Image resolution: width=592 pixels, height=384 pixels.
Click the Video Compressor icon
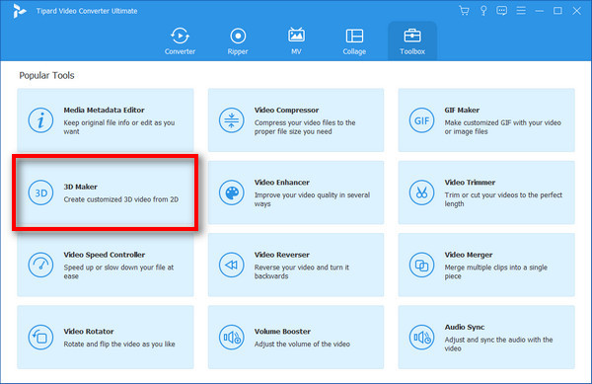tap(232, 120)
